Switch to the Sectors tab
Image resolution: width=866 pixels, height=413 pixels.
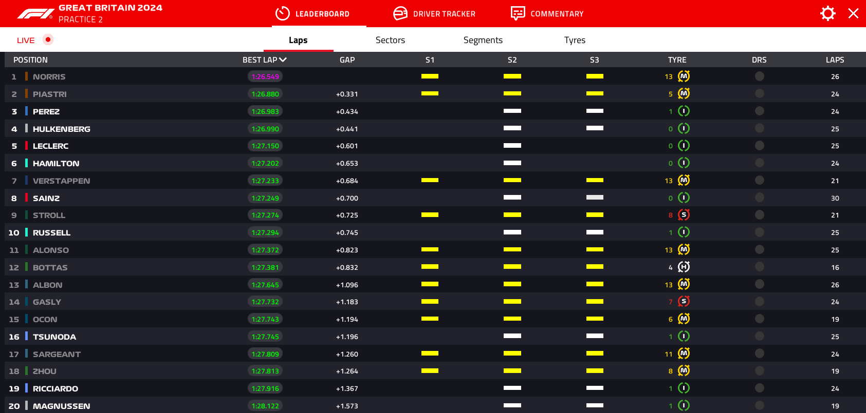[x=390, y=40]
